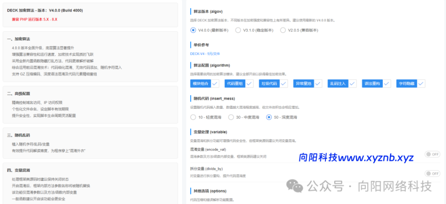The width and height of the screenshot is (446, 204).
Task: Click the line 一般函数建议开启该功能会更安全
Action: pos(39,199)
